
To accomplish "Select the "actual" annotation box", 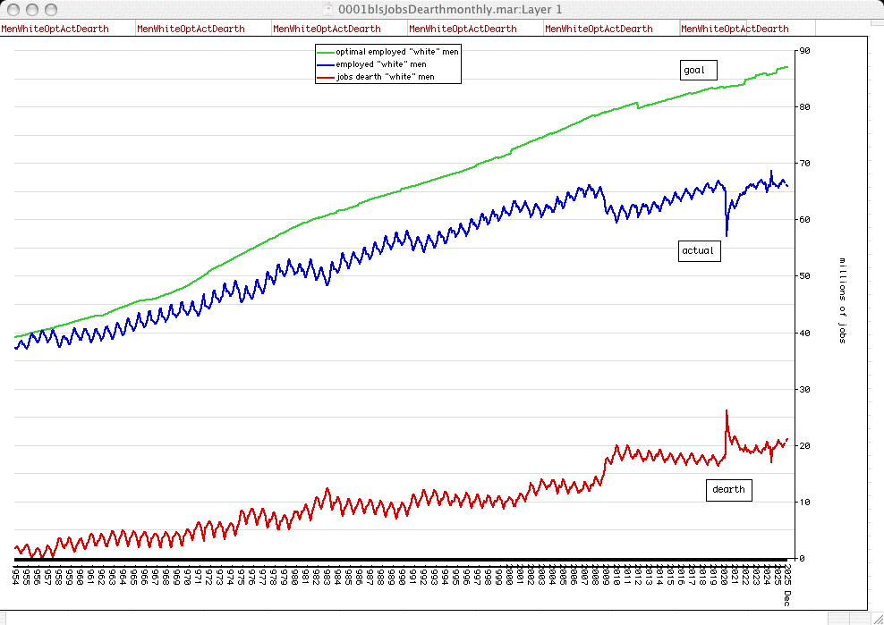I will click(698, 250).
